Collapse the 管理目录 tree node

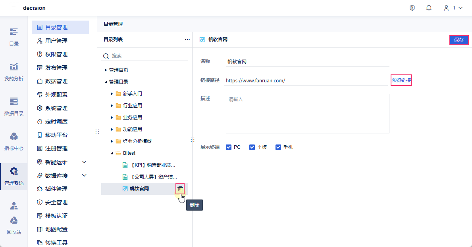tap(106, 82)
